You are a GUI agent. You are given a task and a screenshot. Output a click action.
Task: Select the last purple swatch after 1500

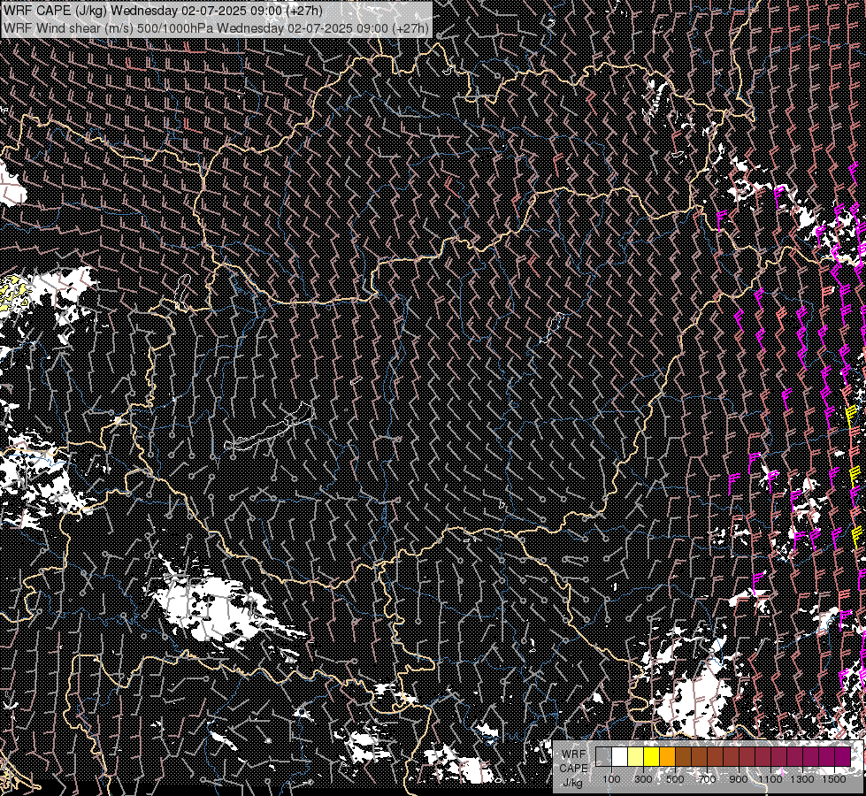tap(843, 757)
